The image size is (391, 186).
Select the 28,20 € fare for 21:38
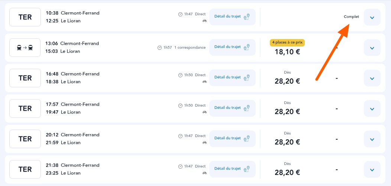click(287, 172)
